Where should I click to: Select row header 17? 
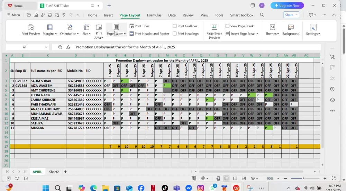tap(6, 146)
